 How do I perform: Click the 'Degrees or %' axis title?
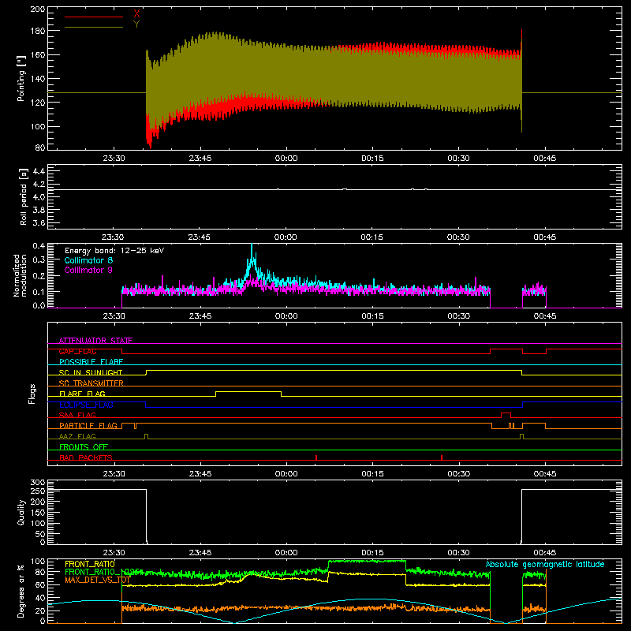(x=21, y=591)
